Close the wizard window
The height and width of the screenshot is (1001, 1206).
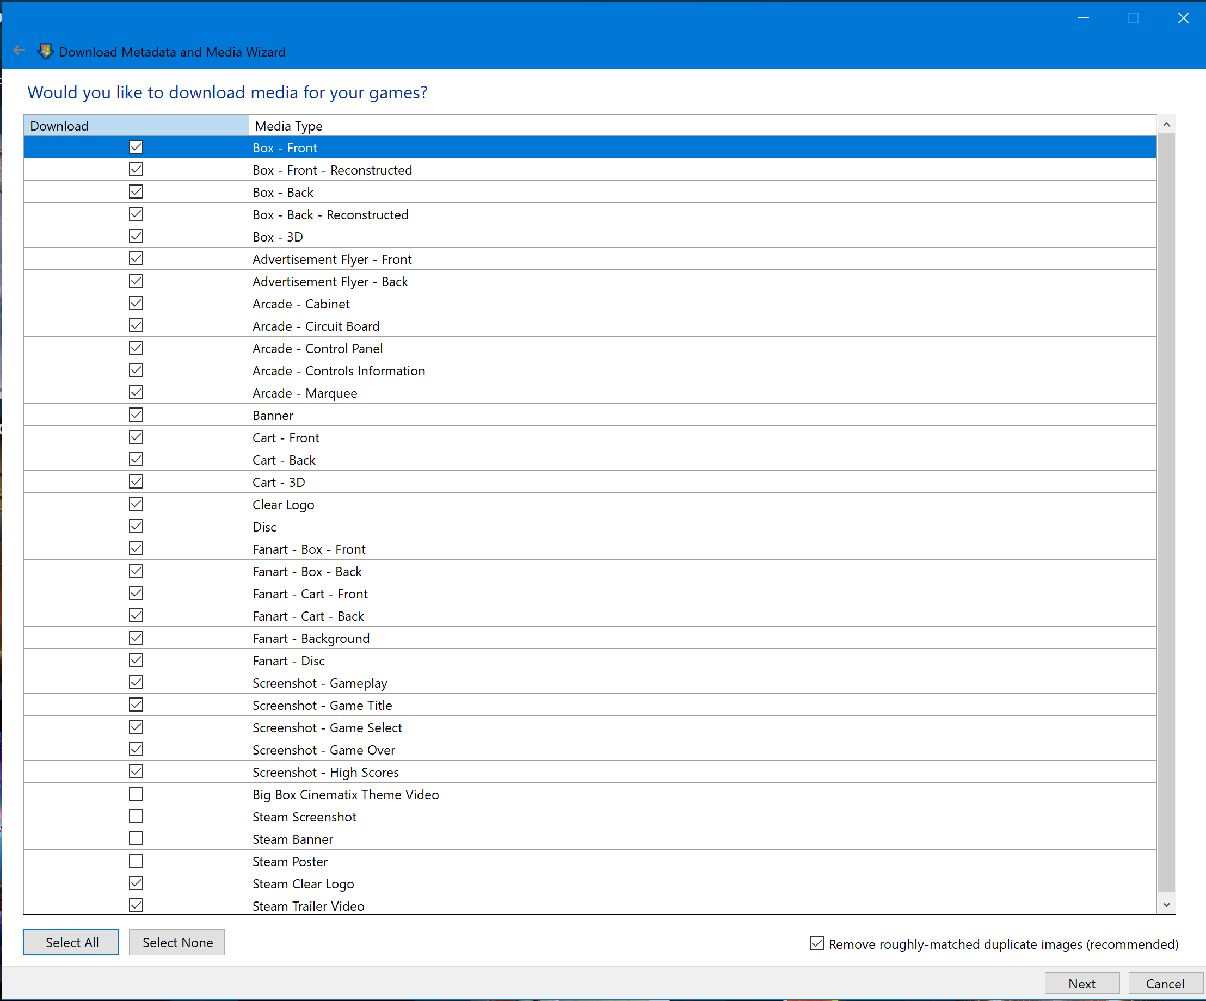(x=1183, y=18)
